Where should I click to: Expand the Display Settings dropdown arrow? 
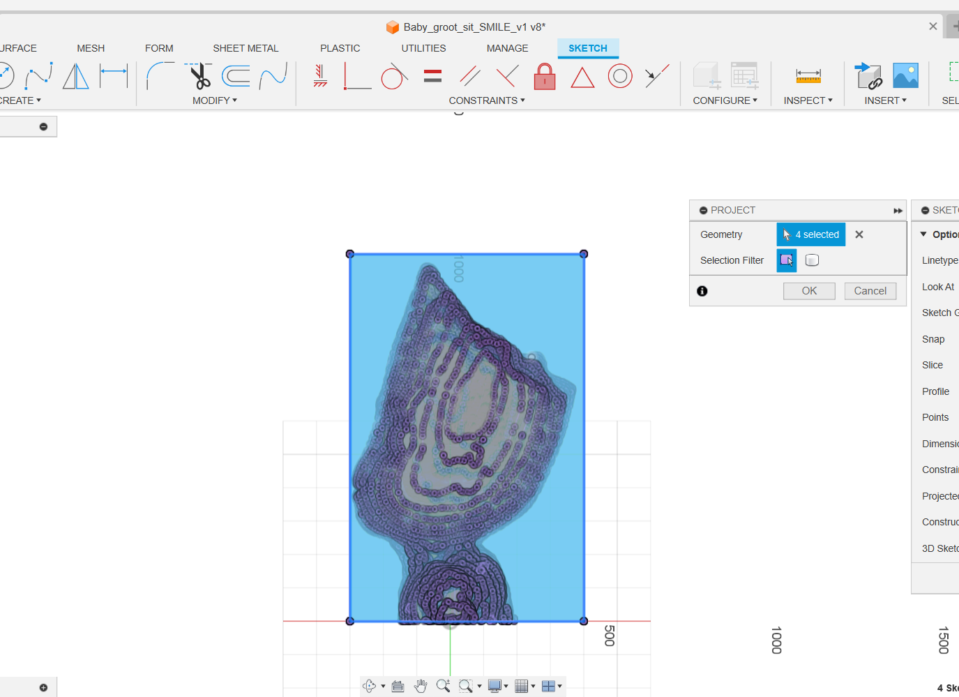tap(506, 687)
